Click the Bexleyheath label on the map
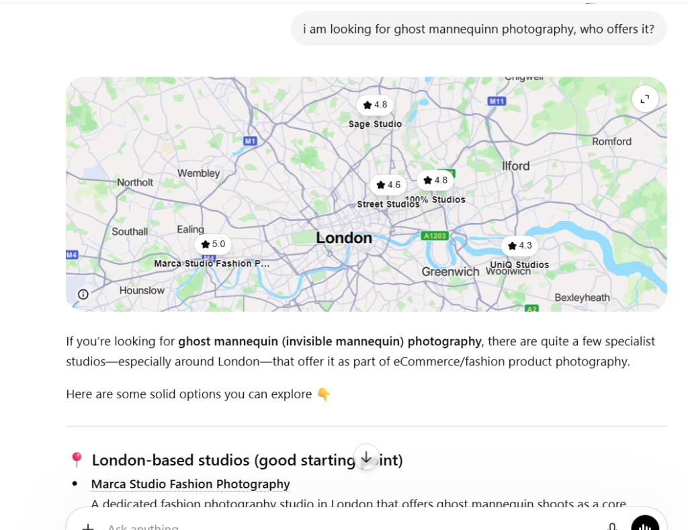The image size is (688, 530). (x=582, y=298)
